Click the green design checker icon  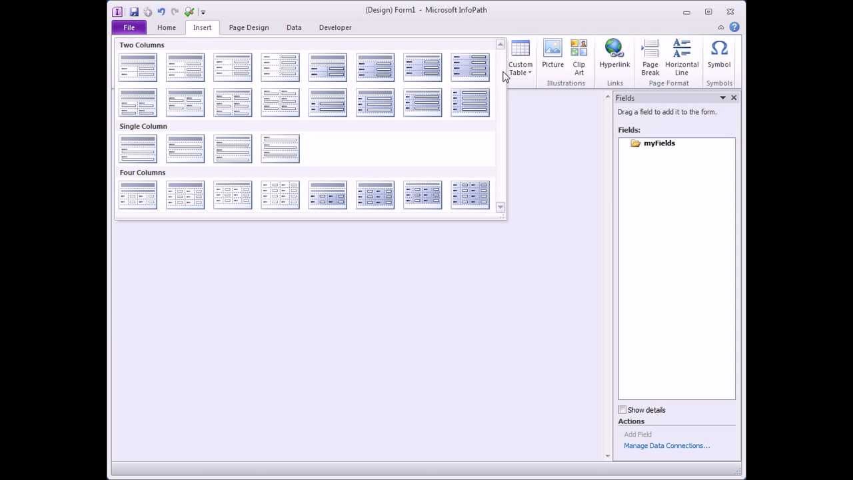[189, 11]
